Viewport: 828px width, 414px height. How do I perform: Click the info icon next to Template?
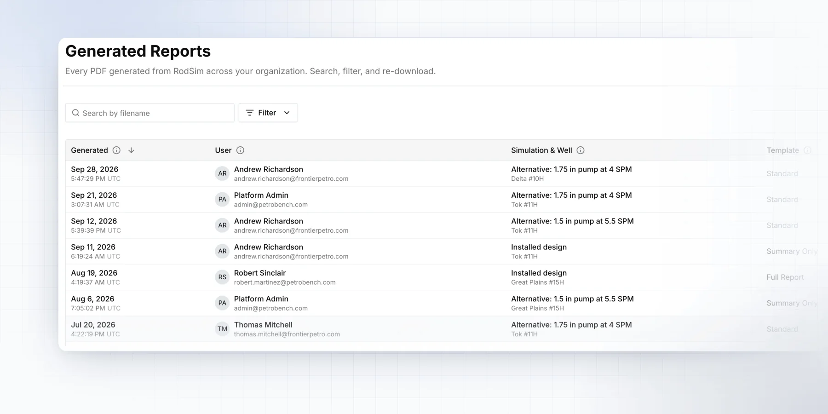[807, 150]
